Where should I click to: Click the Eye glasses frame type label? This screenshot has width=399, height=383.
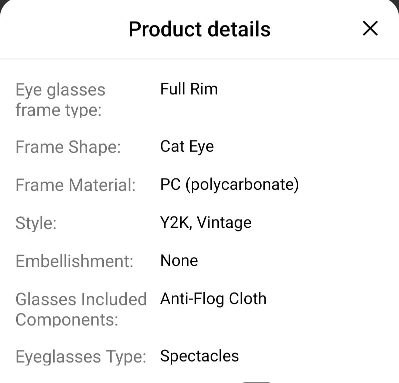[x=60, y=99]
